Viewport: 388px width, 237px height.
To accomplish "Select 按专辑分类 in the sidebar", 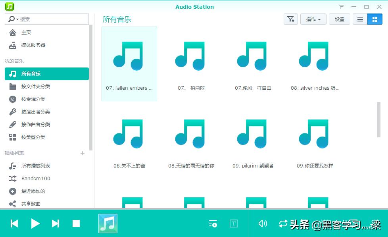I will click(x=13, y=99).
